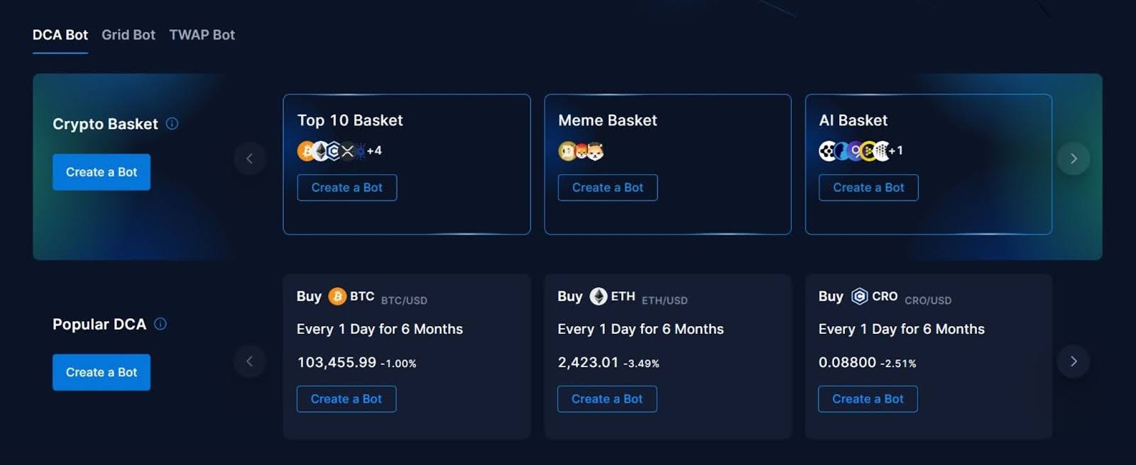Image resolution: width=1136 pixels, height=465 pixels.
Task: Click the BTC coin icon on the BTC/USD card
Action: point(337,296)
